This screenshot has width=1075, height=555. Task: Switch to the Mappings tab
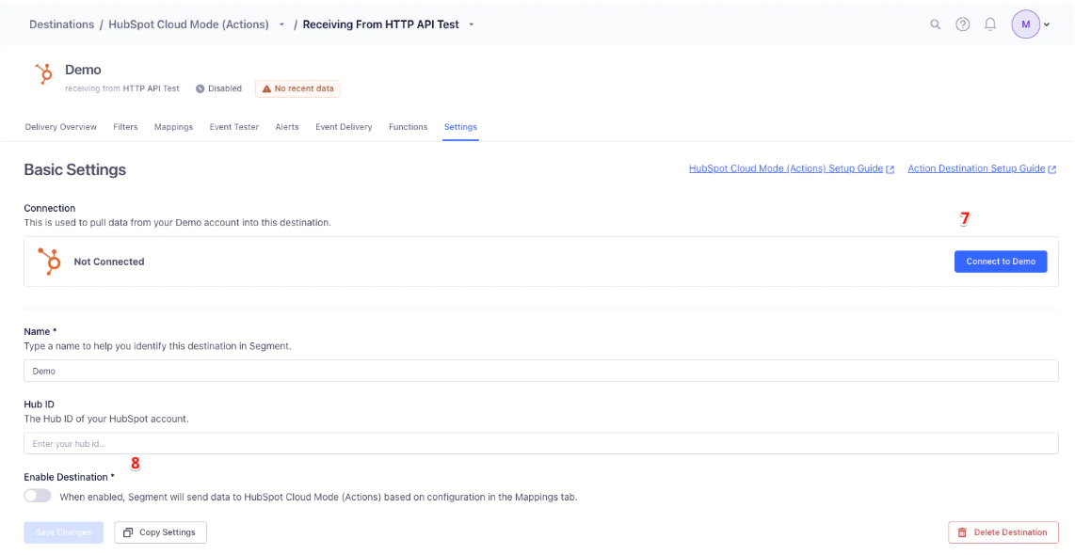pyautogui.click(x=173, y=126)
